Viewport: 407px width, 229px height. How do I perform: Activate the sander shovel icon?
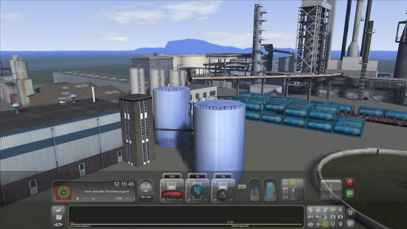(293, 190)
